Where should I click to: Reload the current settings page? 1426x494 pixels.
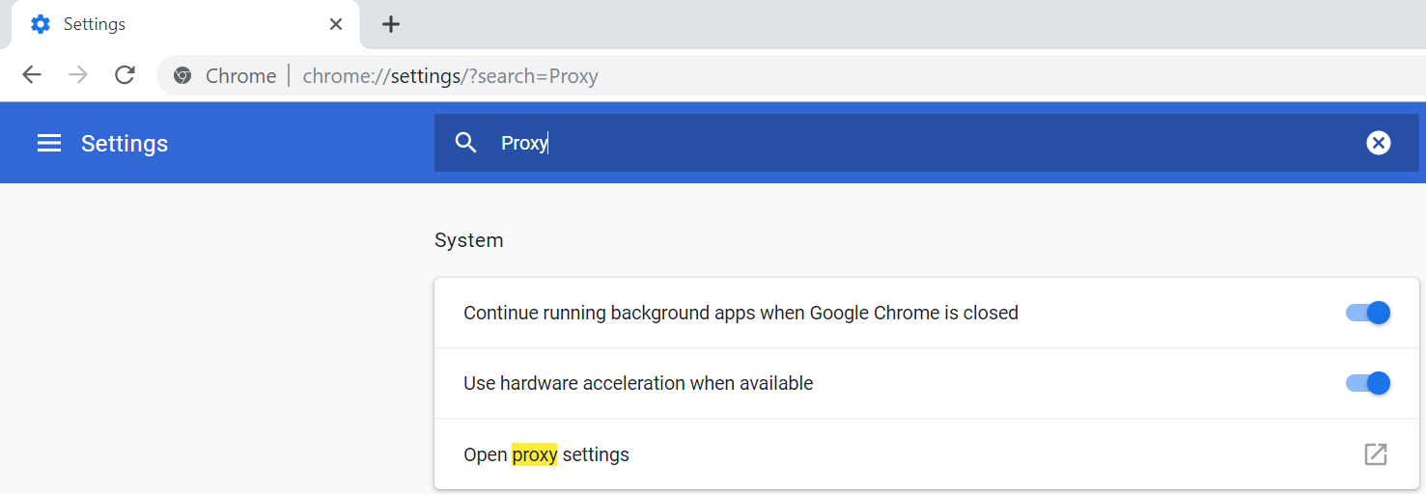[x=125, y=75]
